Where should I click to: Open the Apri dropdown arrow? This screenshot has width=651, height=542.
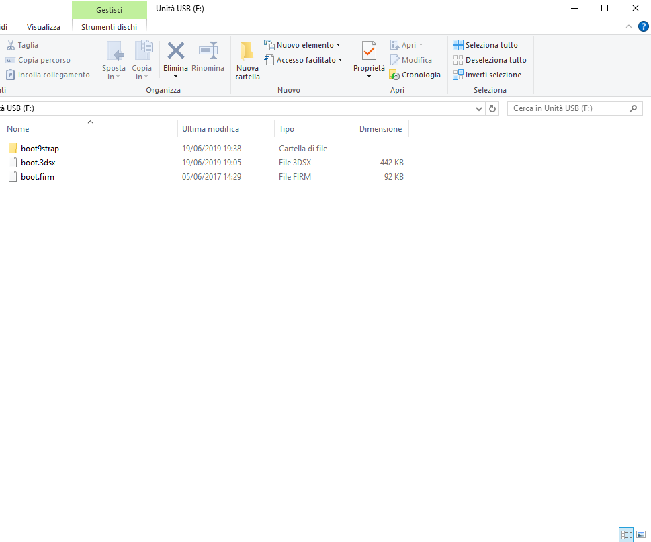point(421,45)
